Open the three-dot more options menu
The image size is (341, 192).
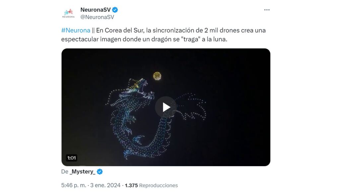click(x=267, y=10)
